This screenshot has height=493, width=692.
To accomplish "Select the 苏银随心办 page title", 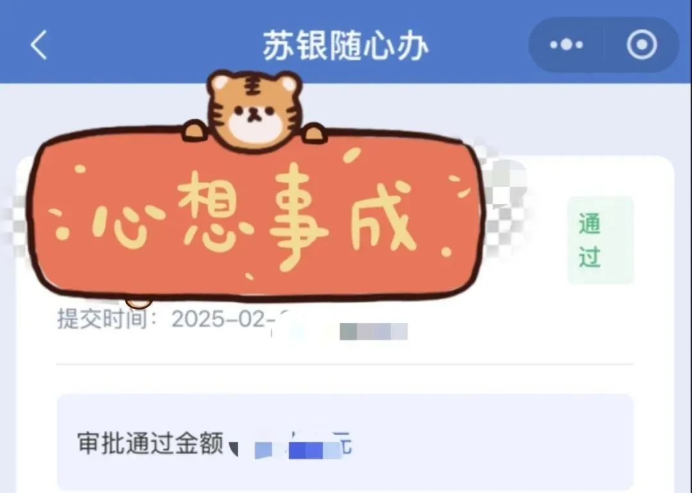I will tap(345, 46).
